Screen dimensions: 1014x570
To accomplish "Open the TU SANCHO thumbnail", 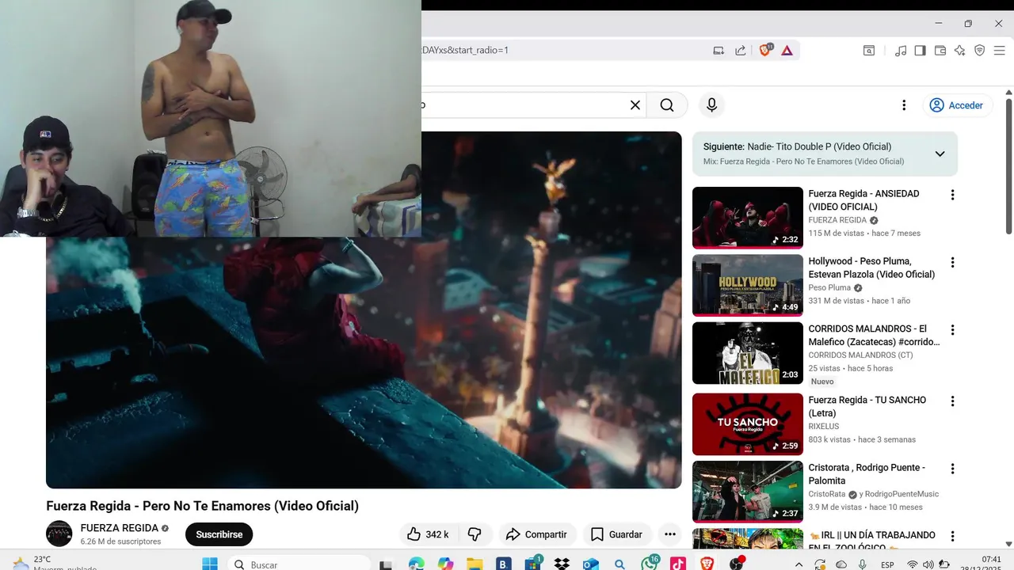I will click(747, 424).
